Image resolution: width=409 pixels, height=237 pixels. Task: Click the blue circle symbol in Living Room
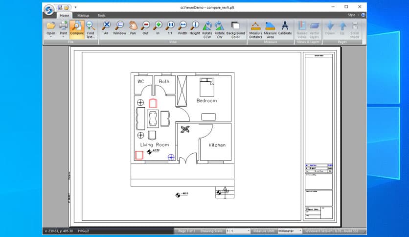click(171, 157)
